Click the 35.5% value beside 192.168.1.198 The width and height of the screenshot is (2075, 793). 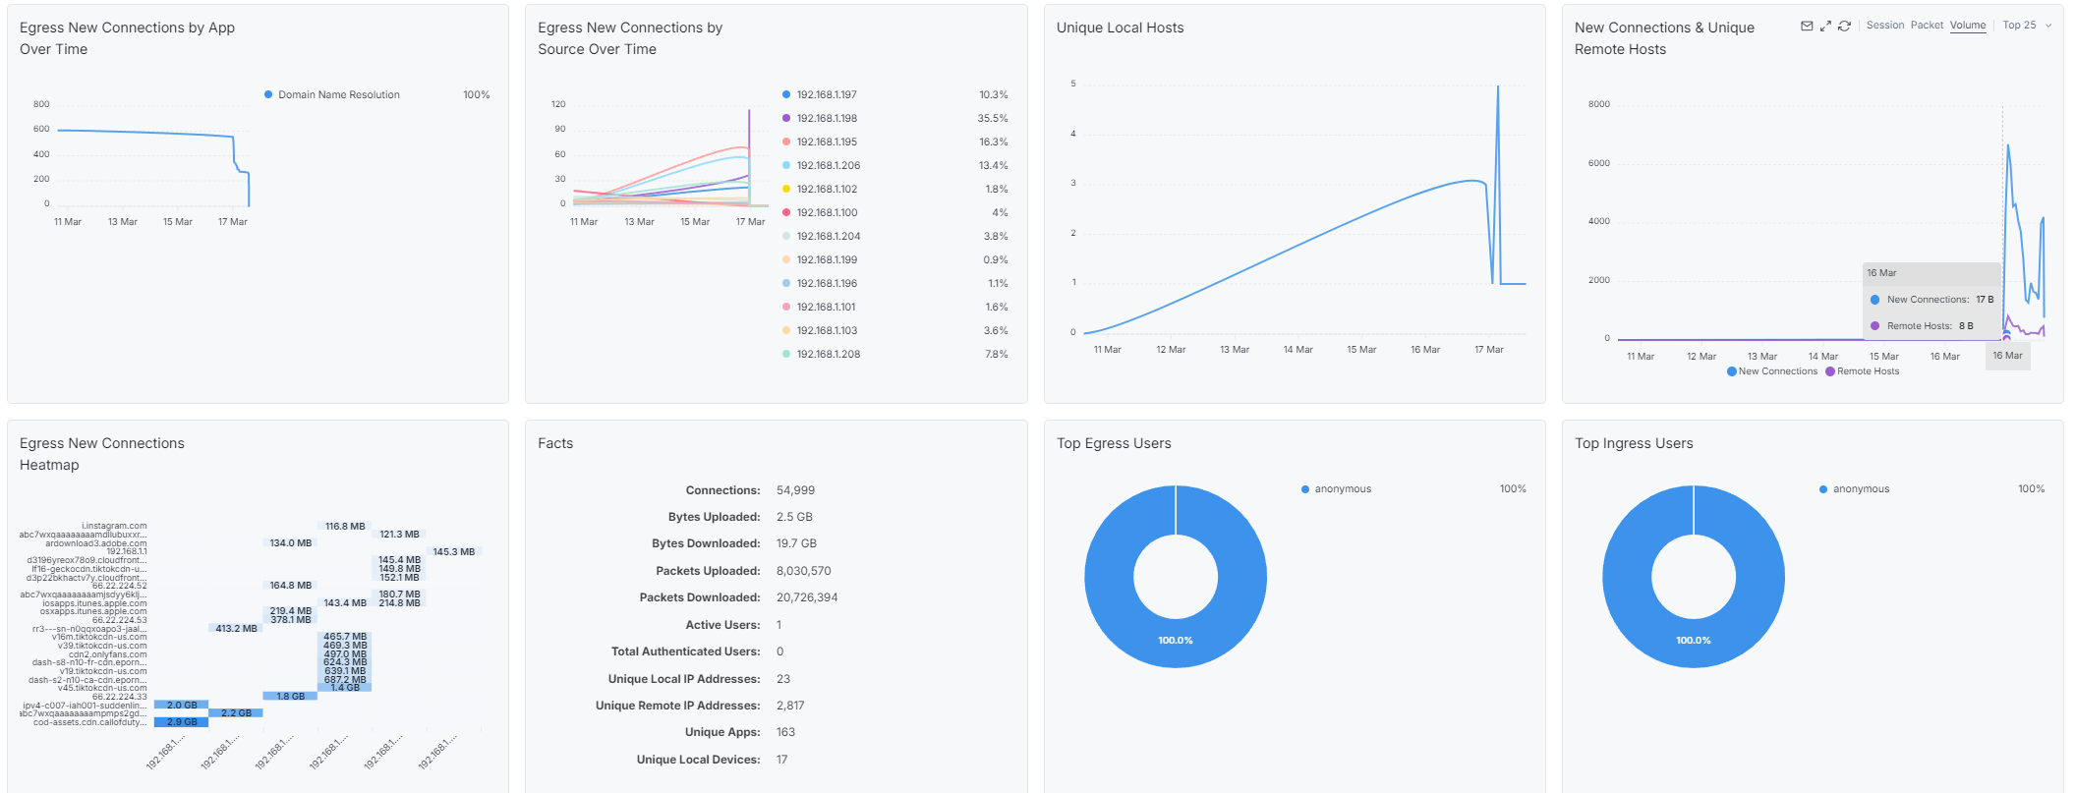pyautogui.click(x=993, y=119)
